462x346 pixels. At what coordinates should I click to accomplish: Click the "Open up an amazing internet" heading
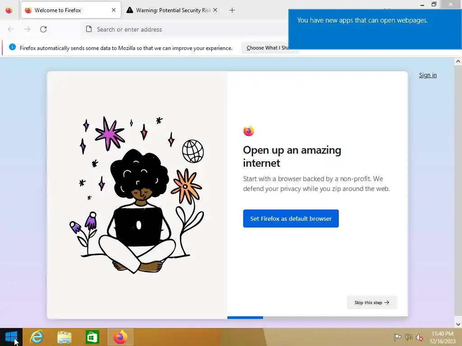[292, 156]
